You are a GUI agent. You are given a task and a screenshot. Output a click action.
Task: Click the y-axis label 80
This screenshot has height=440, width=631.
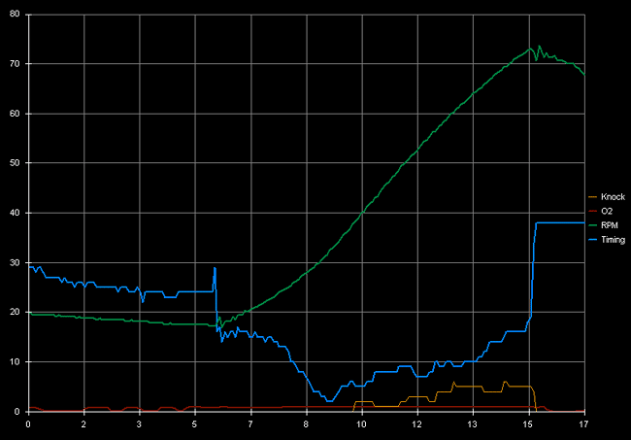point(14,15)
